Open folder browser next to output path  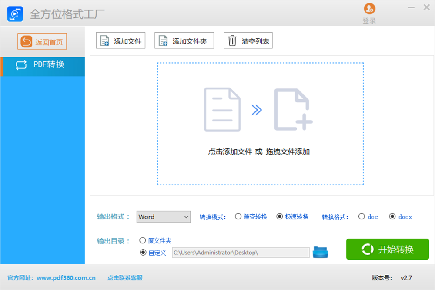(321, 252)
